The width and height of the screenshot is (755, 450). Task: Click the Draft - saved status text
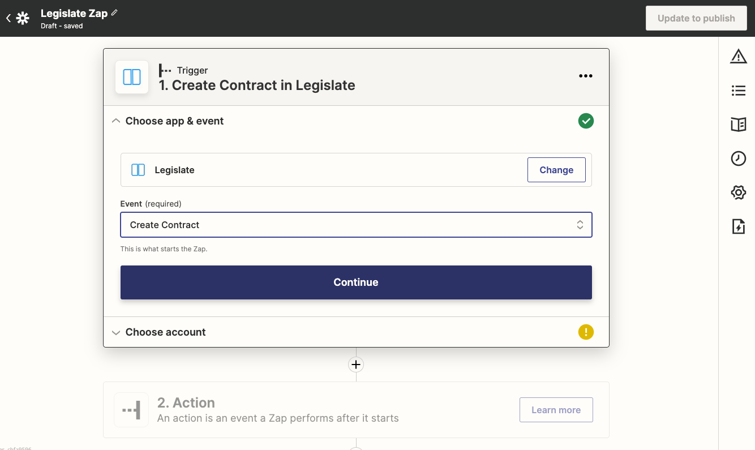(62, 26)
